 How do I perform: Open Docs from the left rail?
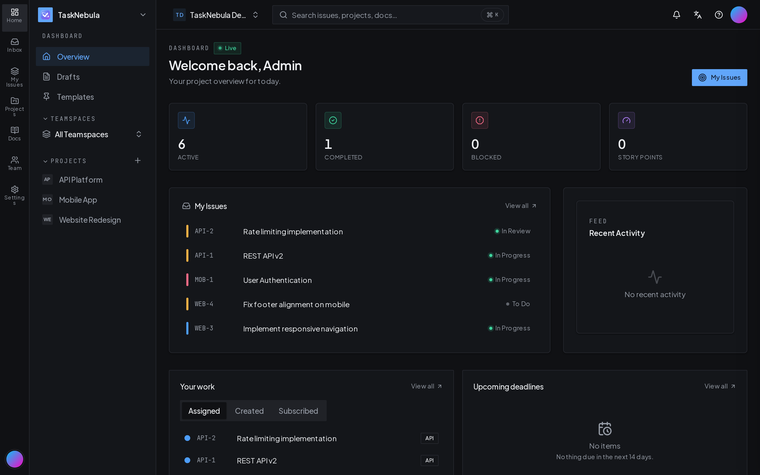15,134
